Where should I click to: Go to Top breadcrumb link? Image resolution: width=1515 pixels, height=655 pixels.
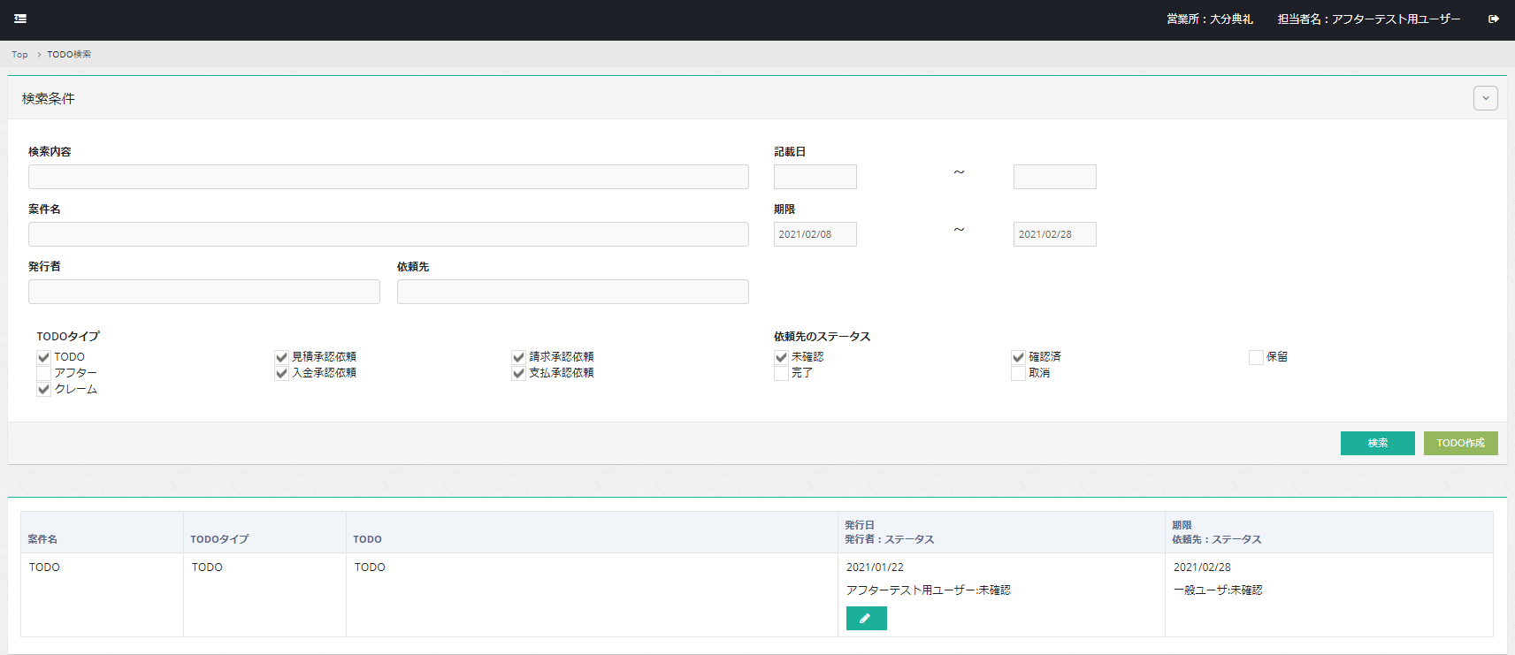(x=19, y=55)
